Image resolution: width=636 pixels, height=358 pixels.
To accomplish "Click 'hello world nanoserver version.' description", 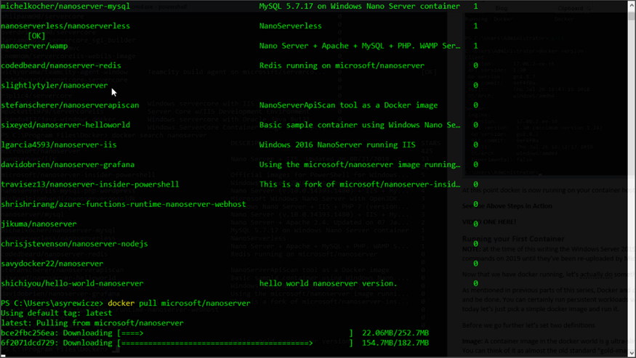I will click(328, 283).
